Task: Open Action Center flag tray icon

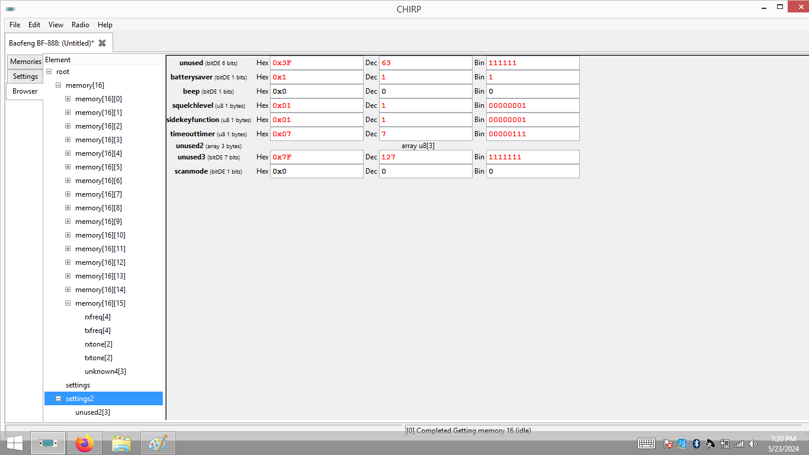Action: 667,443
